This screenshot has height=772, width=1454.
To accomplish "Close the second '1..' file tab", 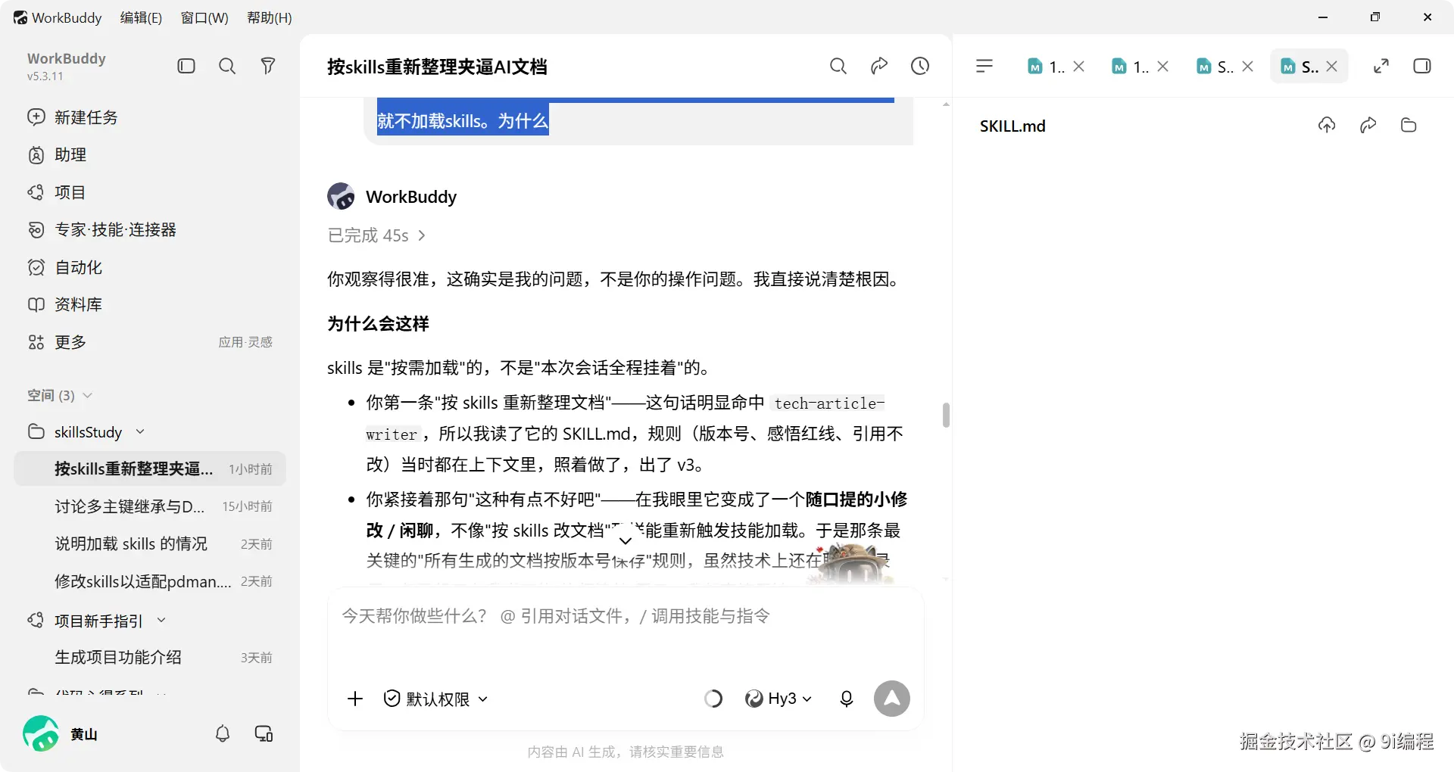I will tap(1163, 67).
